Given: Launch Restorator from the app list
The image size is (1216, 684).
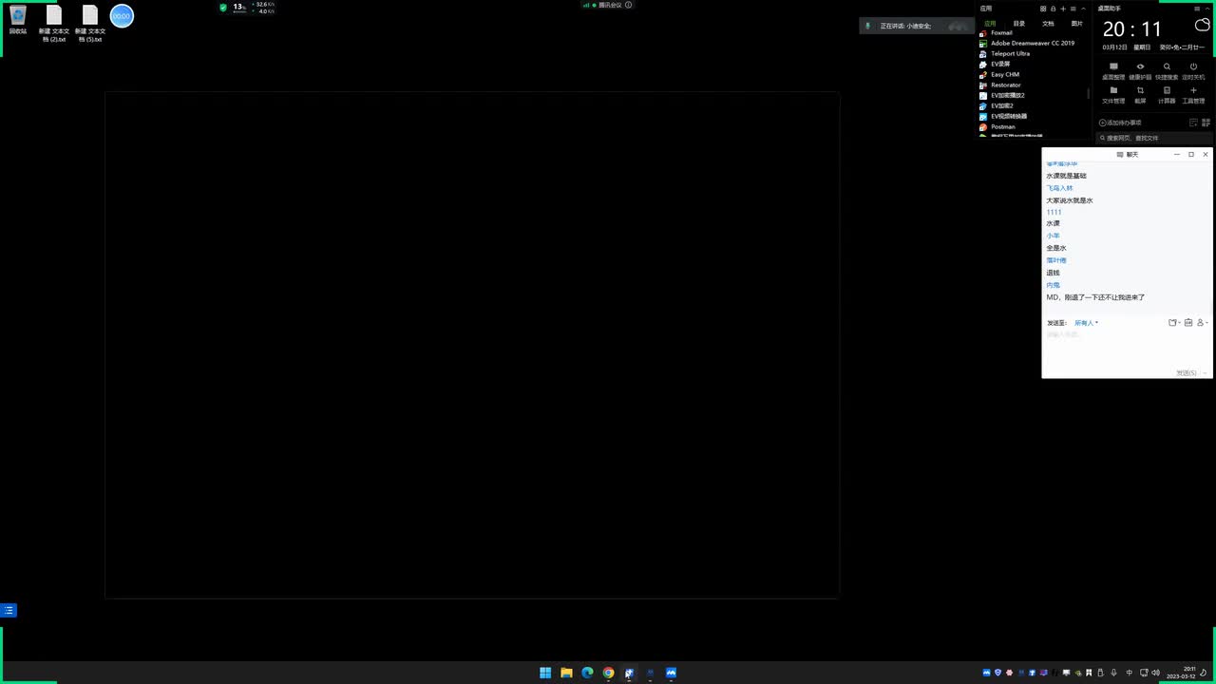Looking at the screenshot, I should pyautogui.click(x=1006, y=85).
